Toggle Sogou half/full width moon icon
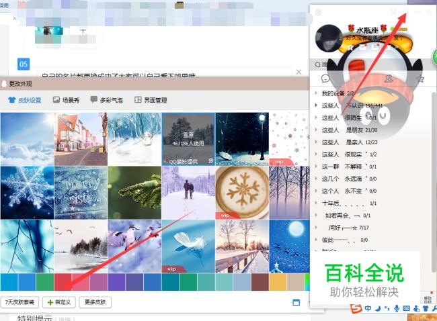The image size is (437, 321). (377, 308)
